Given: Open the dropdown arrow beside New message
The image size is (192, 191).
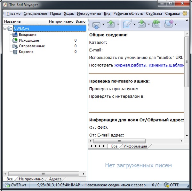Looking at the screenshot, I should pyautogui.click(x=134, y=24).
